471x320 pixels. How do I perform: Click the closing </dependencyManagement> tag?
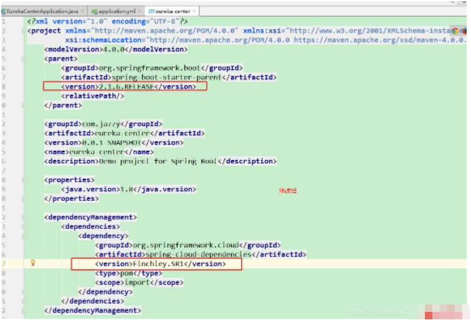(92, 311)
